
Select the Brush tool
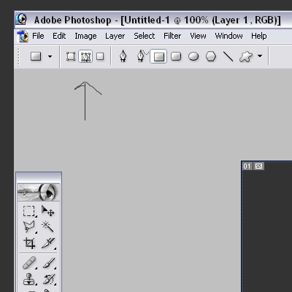(49, 263)
